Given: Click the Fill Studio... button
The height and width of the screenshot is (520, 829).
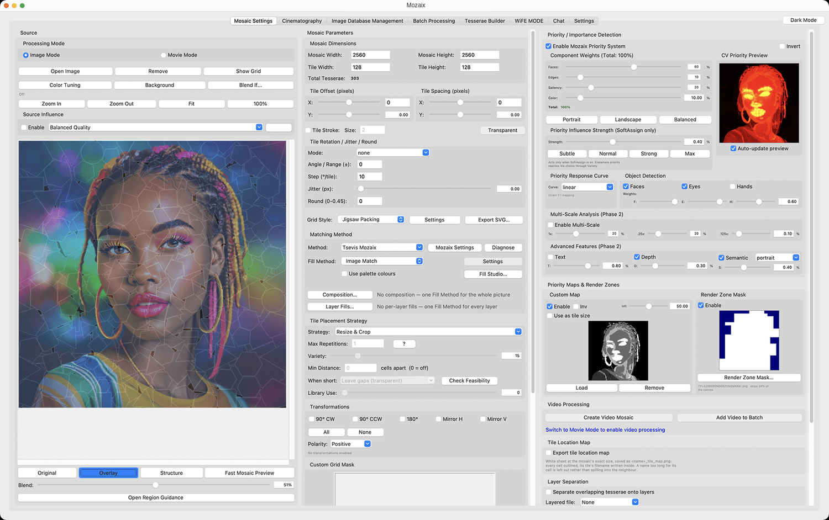Looking at the screenshot, I should pos(493,274).
